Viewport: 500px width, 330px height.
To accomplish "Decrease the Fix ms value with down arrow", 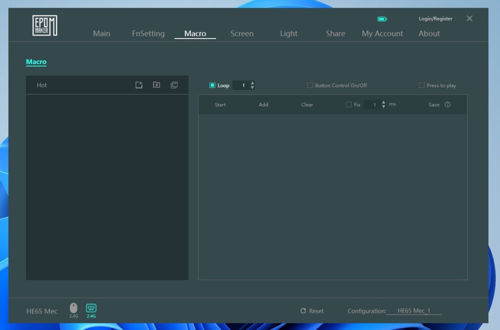I will (x=383, y=106).
